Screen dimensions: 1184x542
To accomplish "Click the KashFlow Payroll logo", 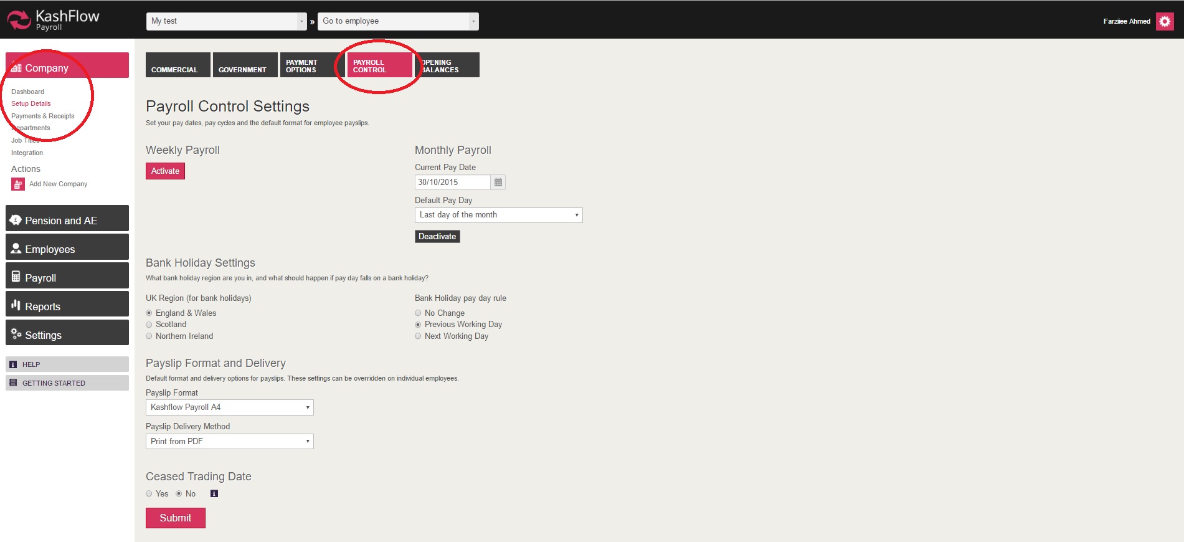I will [x=53, y=20].
